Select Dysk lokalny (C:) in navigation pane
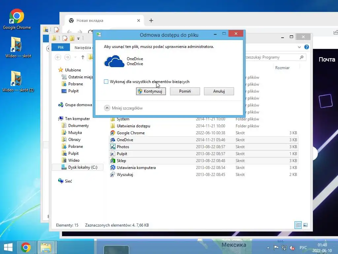 pos(78,167)
